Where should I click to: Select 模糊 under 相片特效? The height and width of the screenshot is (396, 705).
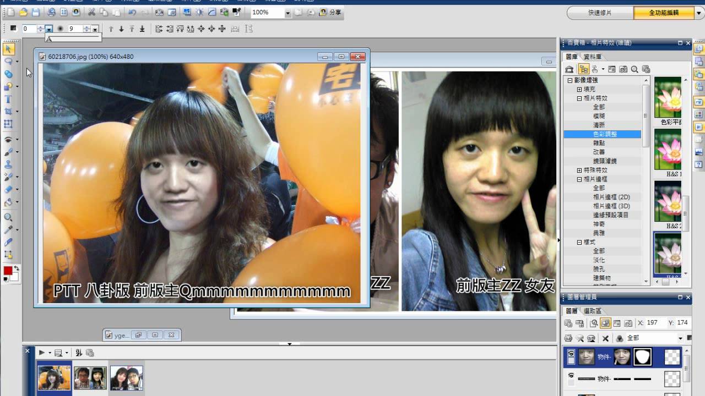click(x=599, y=116)
